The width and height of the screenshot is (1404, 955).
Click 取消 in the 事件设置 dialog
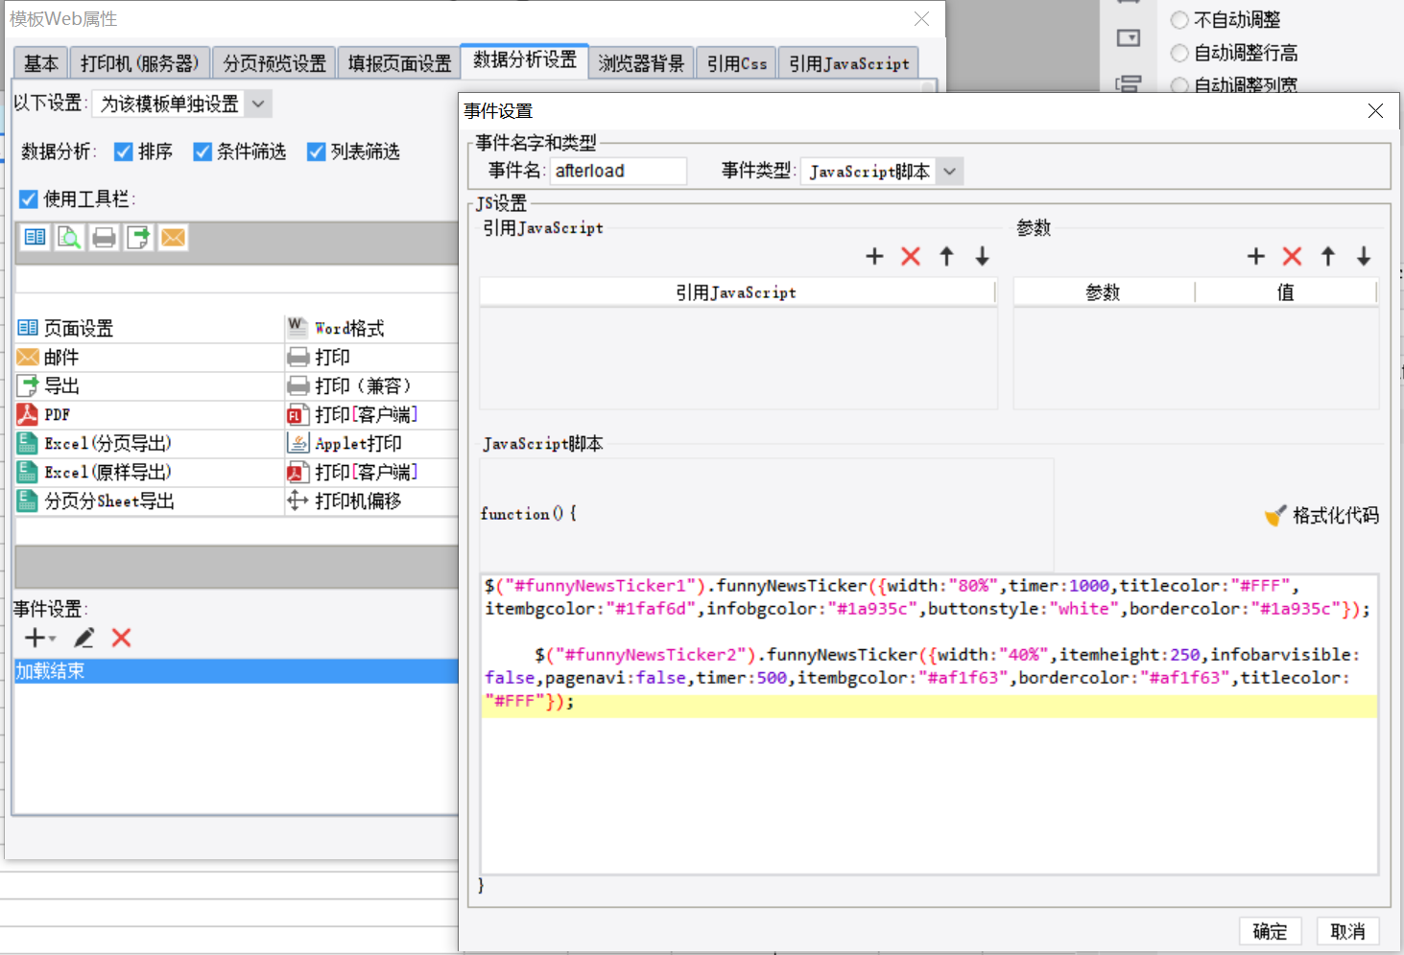[x=1347, y=931]
